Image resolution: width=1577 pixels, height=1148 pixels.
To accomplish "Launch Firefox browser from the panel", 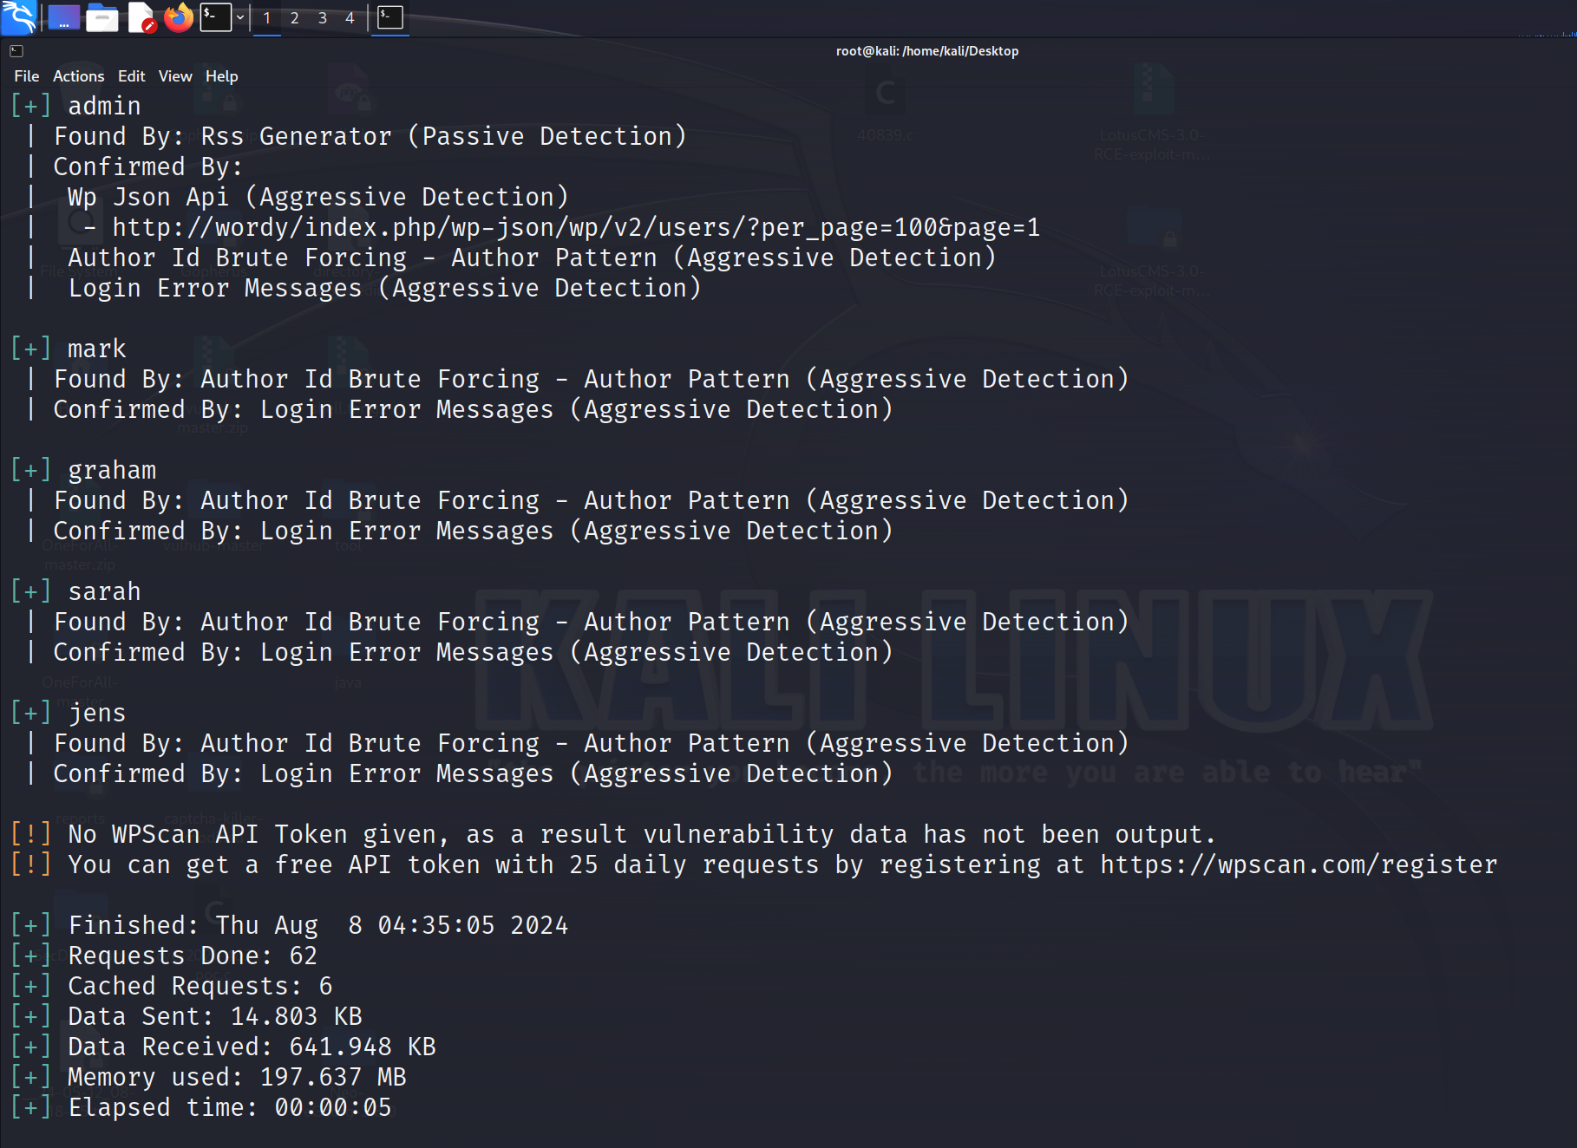I will [179, 17].
